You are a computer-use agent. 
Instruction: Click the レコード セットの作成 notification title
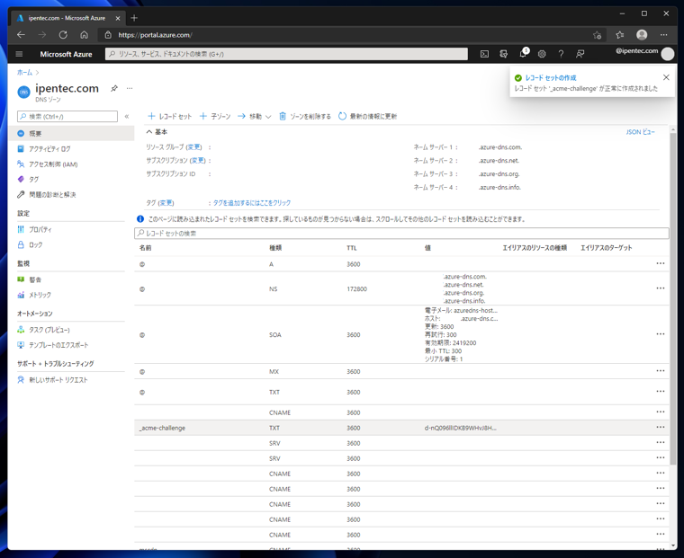[x=551, y=77]
